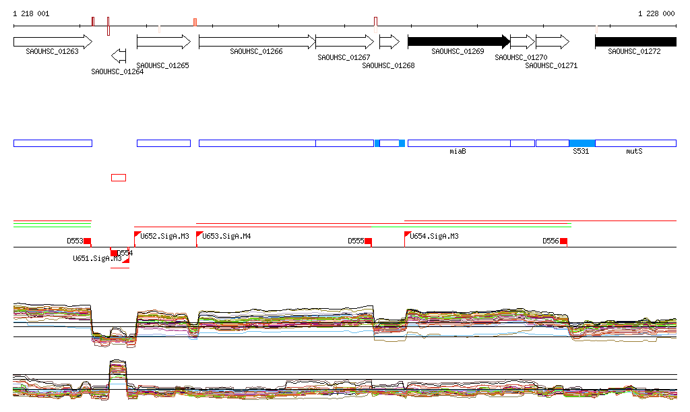Image resolution: width=690 pixels, height=412 pixels.
Task: Select the black SAOUHSC_01269 gene arrow
Action: coord(458,41)
